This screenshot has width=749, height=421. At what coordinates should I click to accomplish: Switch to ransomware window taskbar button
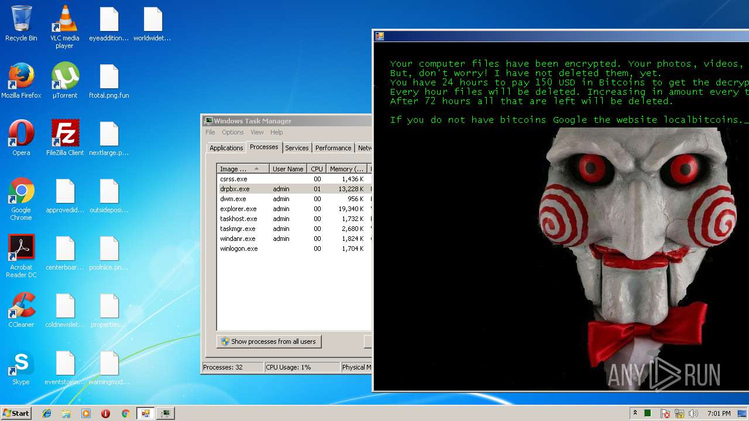pos(145,413)
